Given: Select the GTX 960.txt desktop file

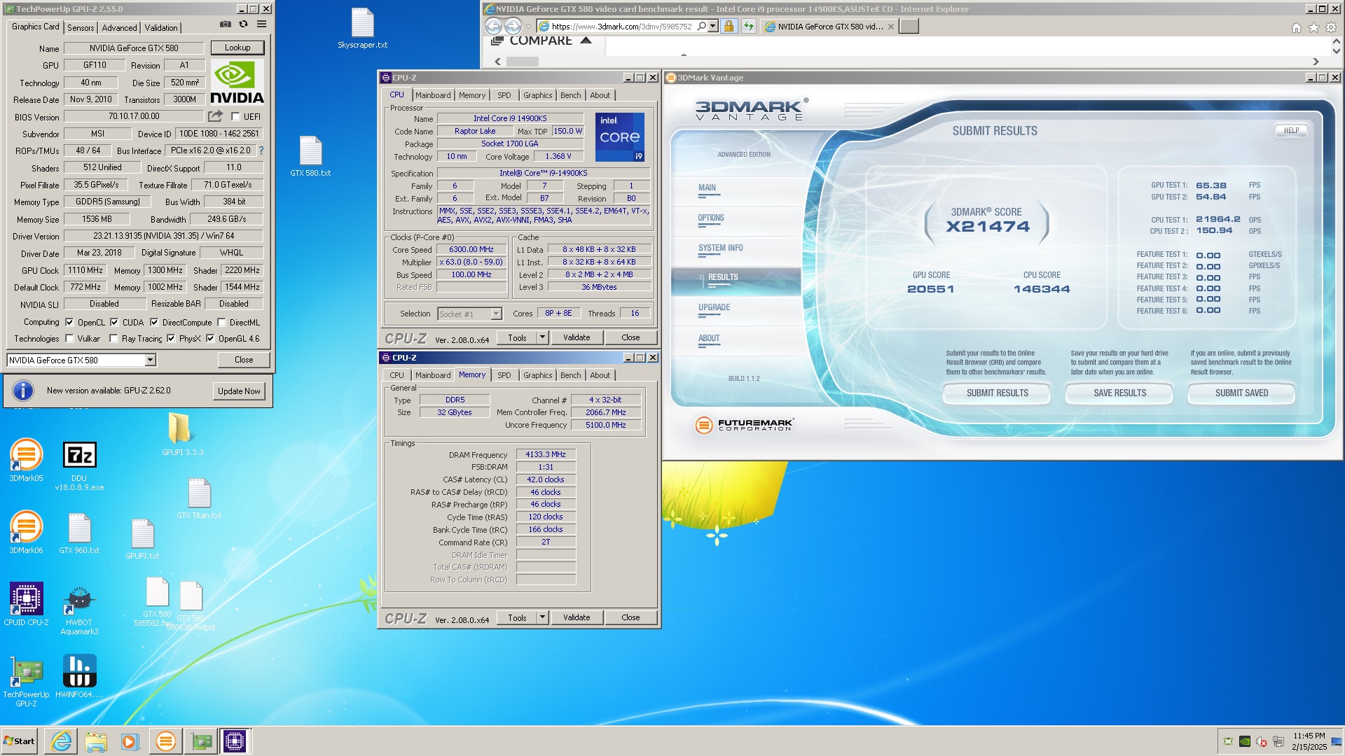Looking at the screenshot, I should [79, 533].
